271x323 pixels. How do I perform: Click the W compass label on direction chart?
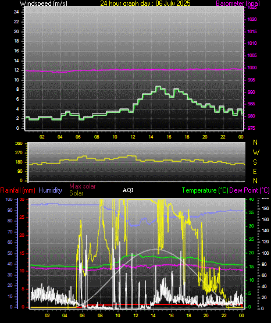[x=256, y=152]
